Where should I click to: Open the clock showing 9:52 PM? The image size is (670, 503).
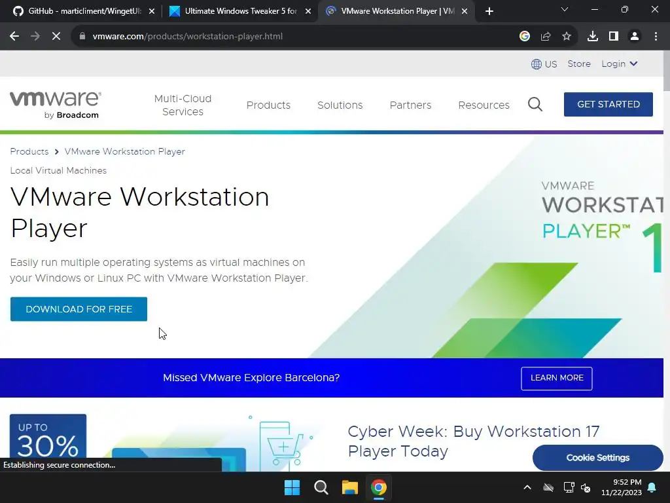[622, 487]
